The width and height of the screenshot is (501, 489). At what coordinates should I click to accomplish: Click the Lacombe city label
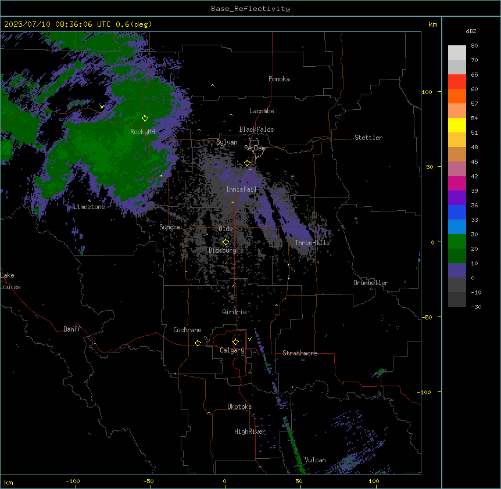(x=262, y=111)
